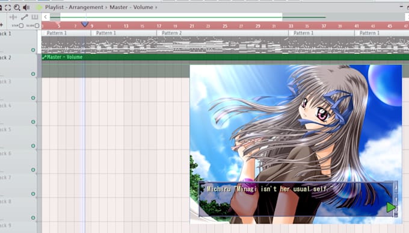The image size is (409, 233).
Task: Click the Track 1 header label
Action: click(x=6, y=34)
